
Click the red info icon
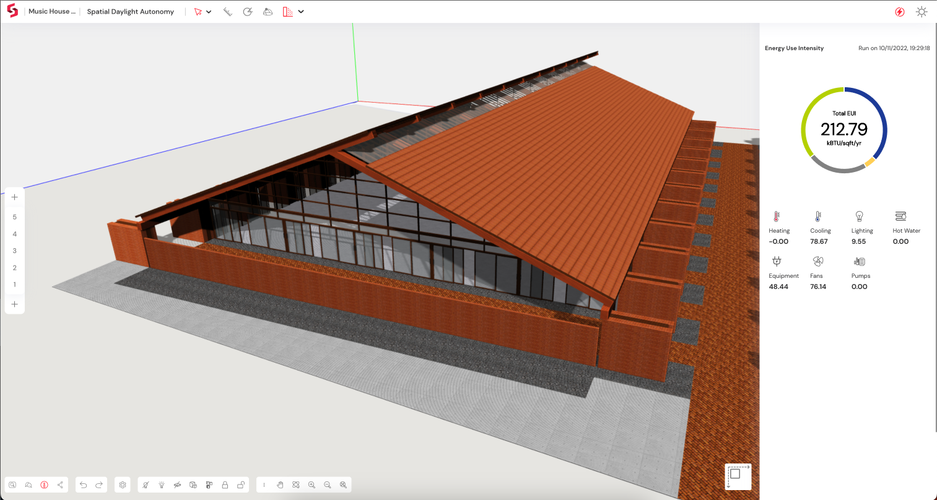coord(45,485)
